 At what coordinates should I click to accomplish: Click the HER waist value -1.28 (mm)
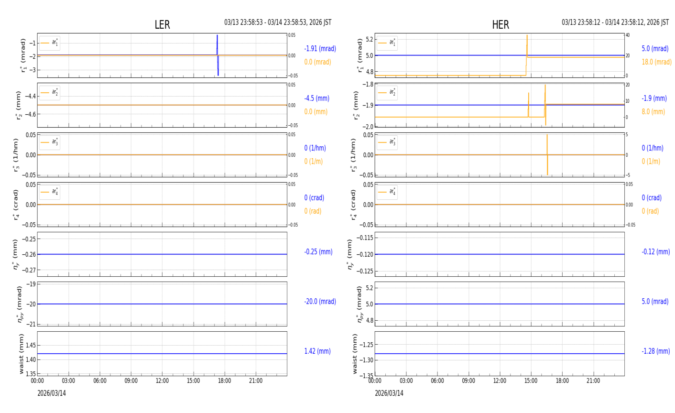point(655,351)
